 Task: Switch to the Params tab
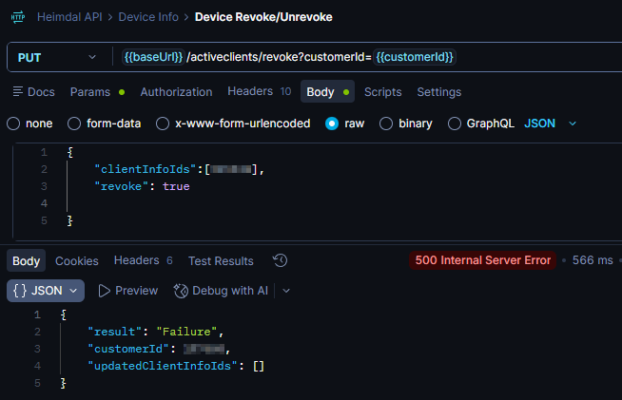(x=97, y=92)
